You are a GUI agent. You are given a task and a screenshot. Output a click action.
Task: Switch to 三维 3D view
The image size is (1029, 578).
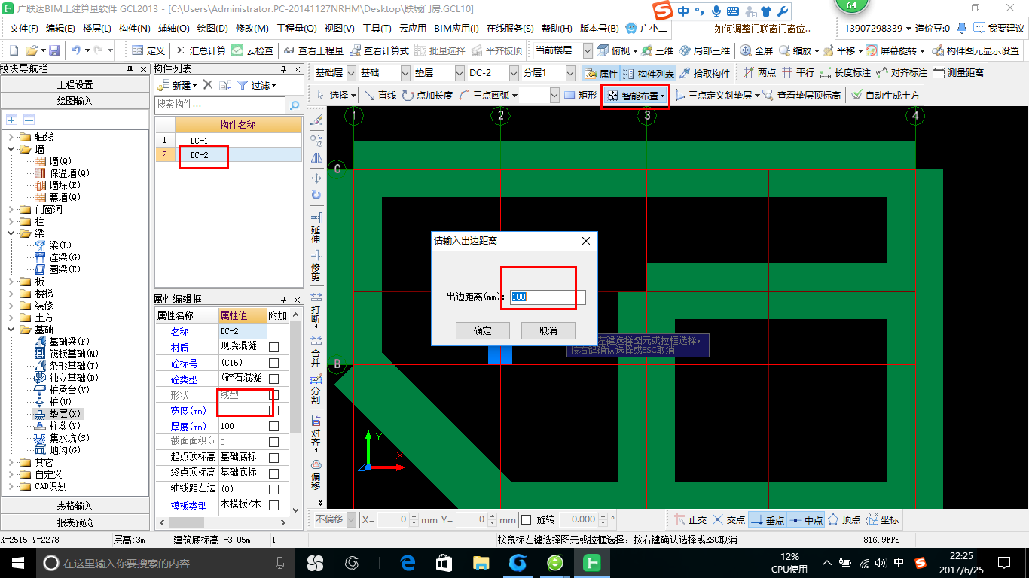[x=657, y=50]
